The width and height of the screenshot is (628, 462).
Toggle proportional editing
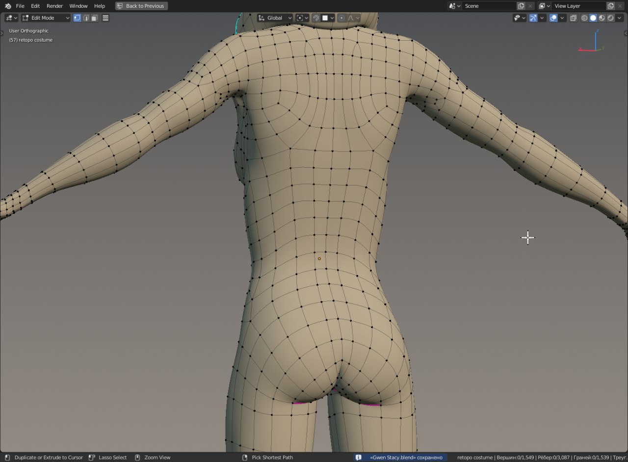(341, 18)
